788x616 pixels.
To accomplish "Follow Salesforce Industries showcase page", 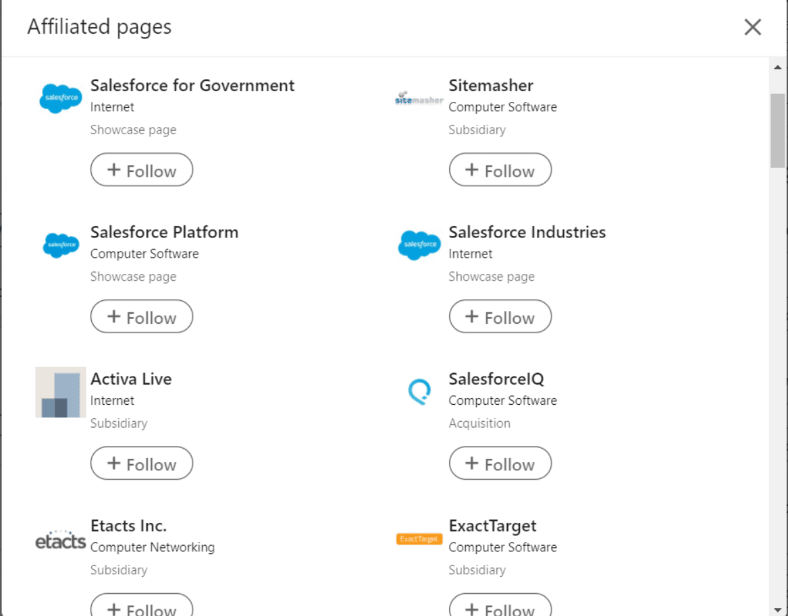I will click(x=500, y=316).
